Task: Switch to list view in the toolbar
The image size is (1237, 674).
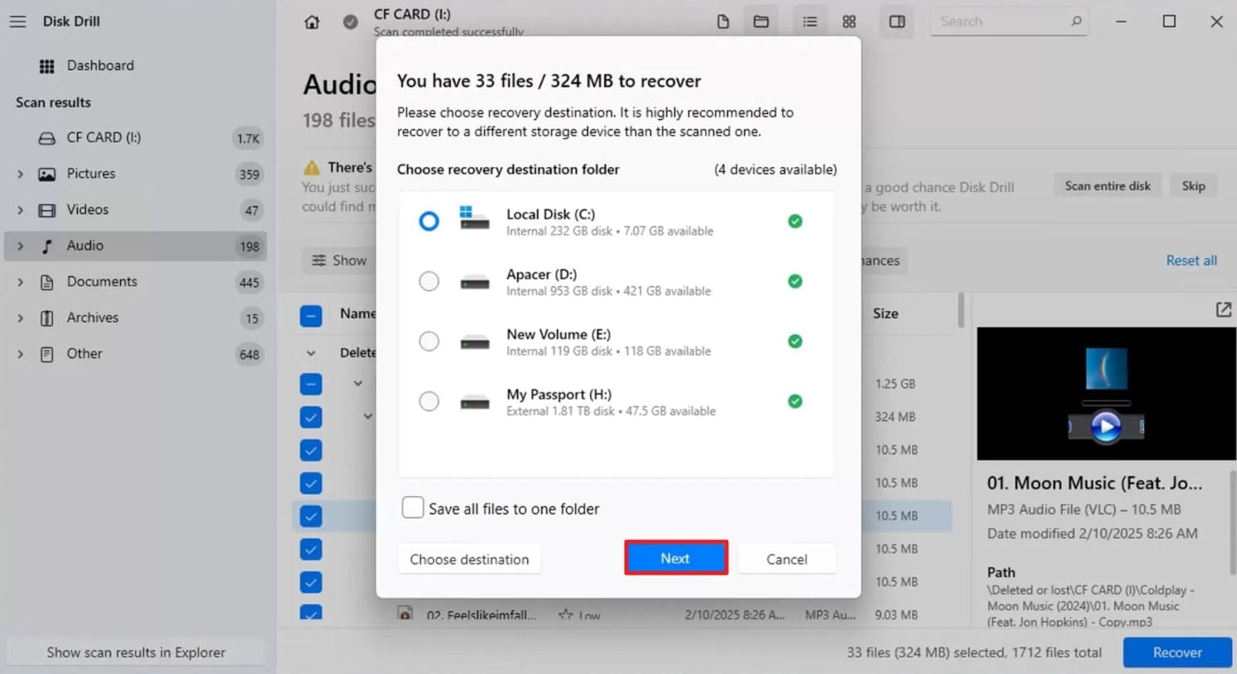Action: [x=809, y=22]
